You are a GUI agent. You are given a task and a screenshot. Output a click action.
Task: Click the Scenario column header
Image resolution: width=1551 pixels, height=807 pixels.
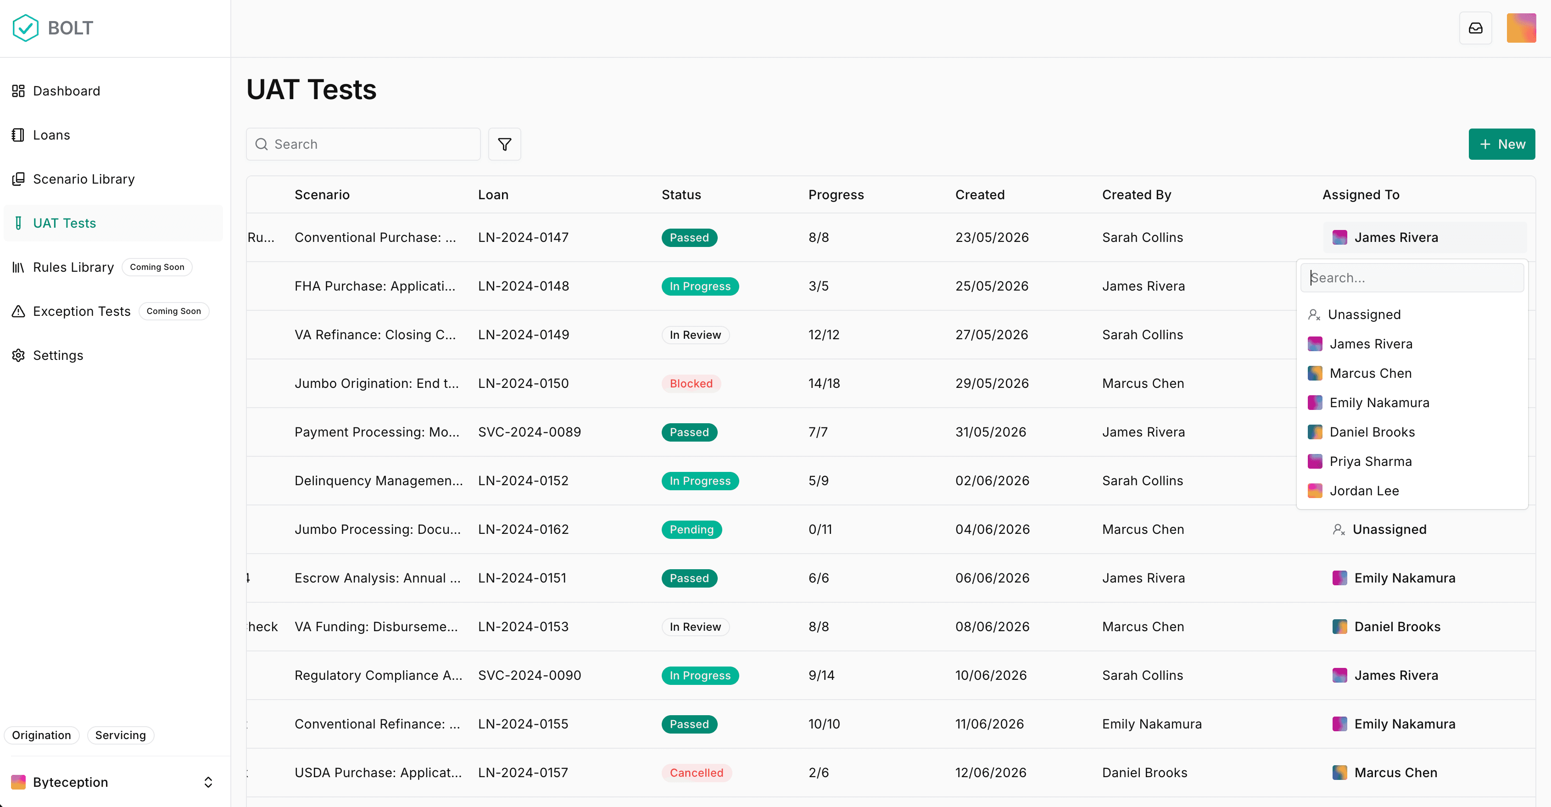click(322, 195)
